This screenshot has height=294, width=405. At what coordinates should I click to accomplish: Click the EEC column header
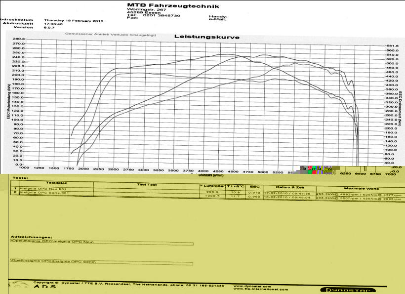coord(255,187)
